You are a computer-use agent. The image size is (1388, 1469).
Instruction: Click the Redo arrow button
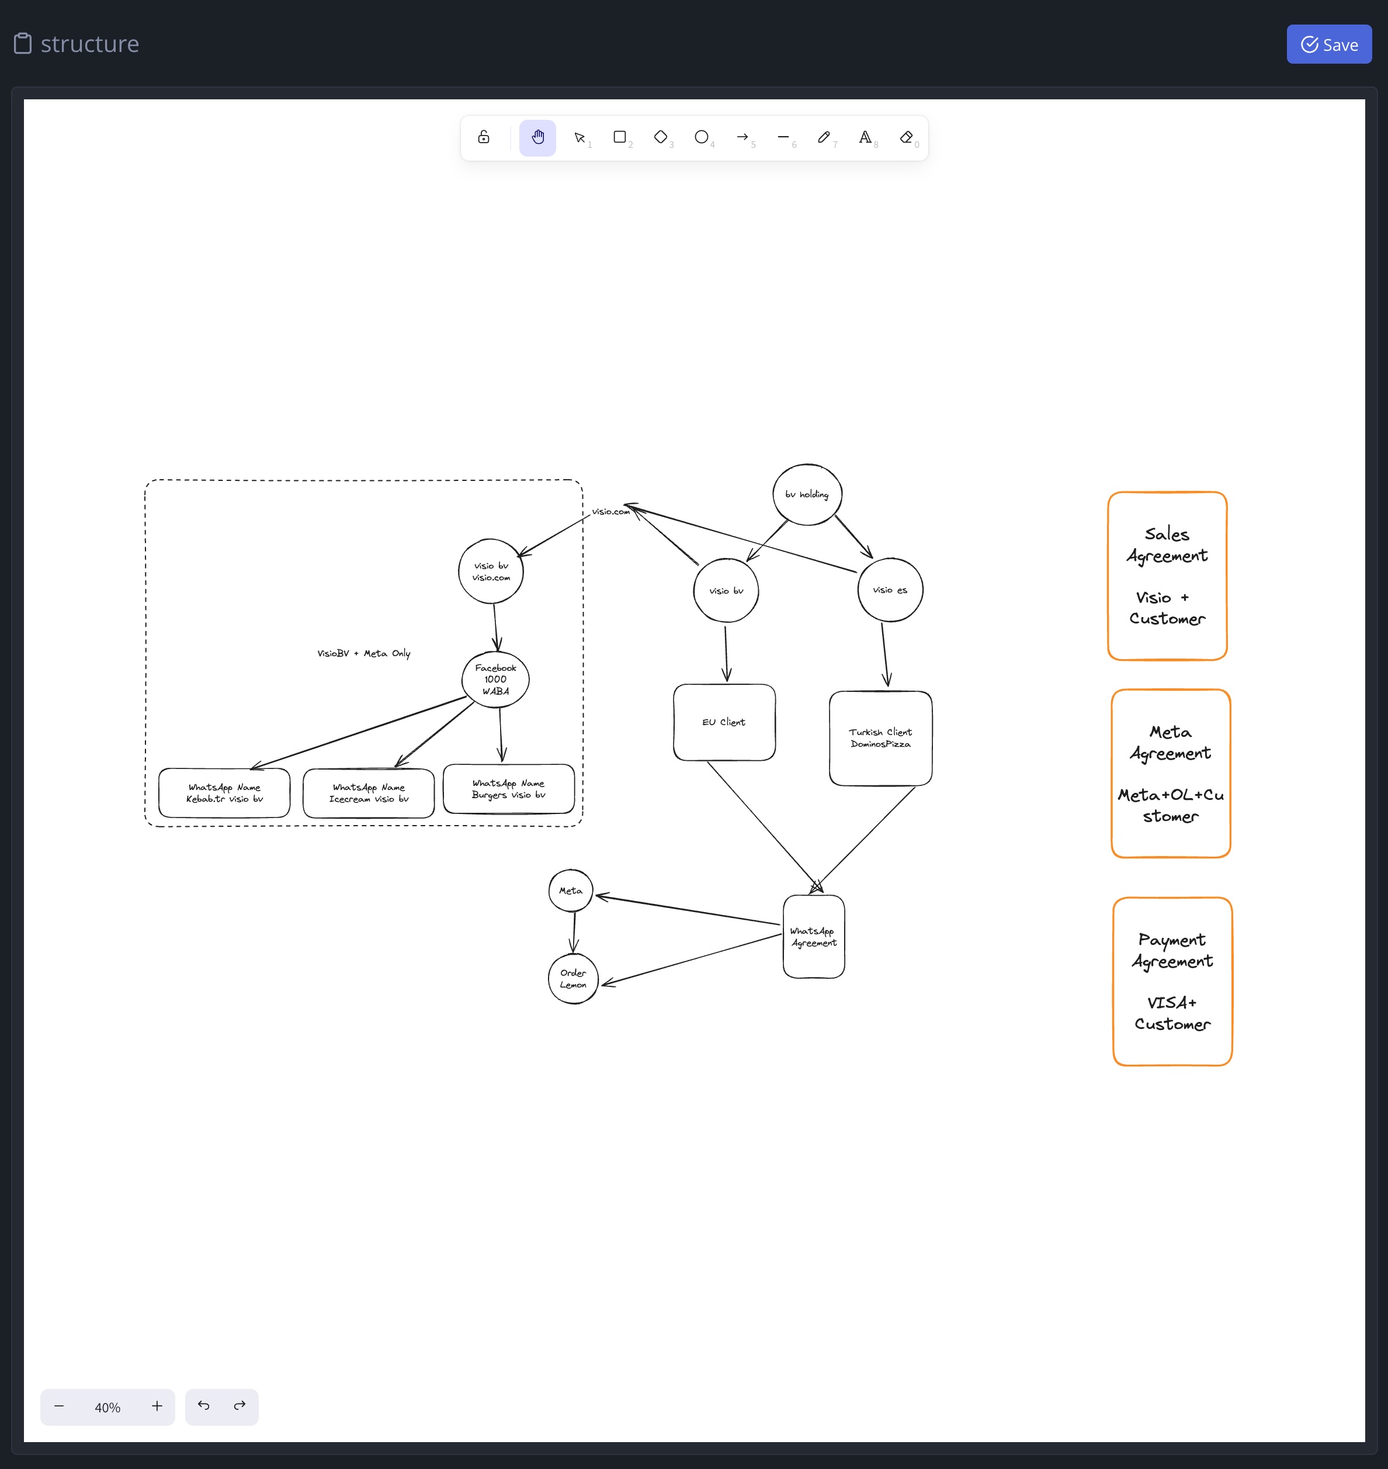pyautogui.click(x=240, y=1406)
